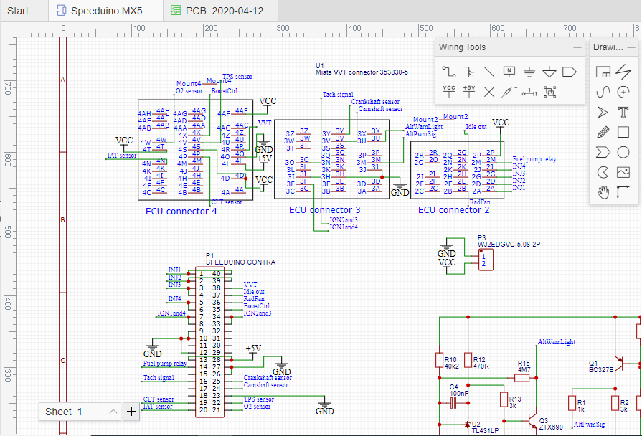The image size is (642, 436).
Task: Switch to the Start tab
Action: click(18, 11)
